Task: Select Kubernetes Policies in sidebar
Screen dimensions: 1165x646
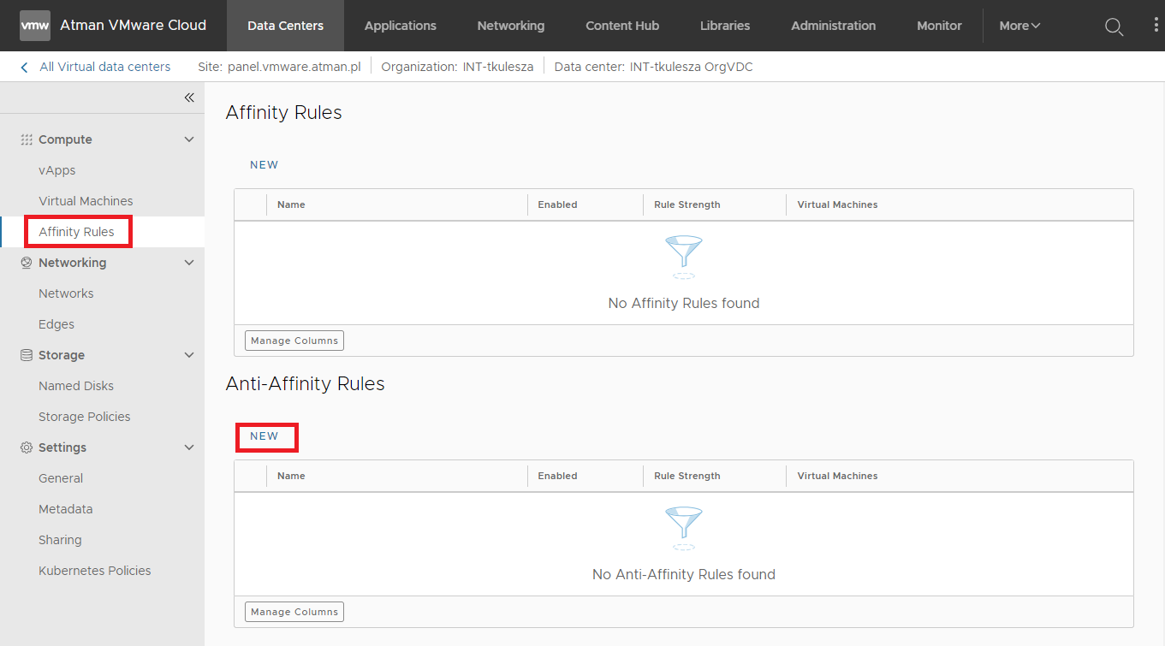Action: click(94, 571)
